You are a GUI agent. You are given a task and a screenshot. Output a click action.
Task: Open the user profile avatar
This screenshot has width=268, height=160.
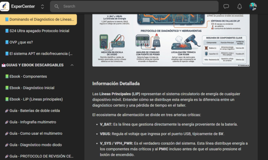pyautogui.click(x=253, y=6)
